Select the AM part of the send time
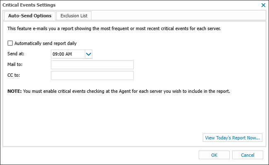This screenshot has height=165, width=269. [69, 54]
